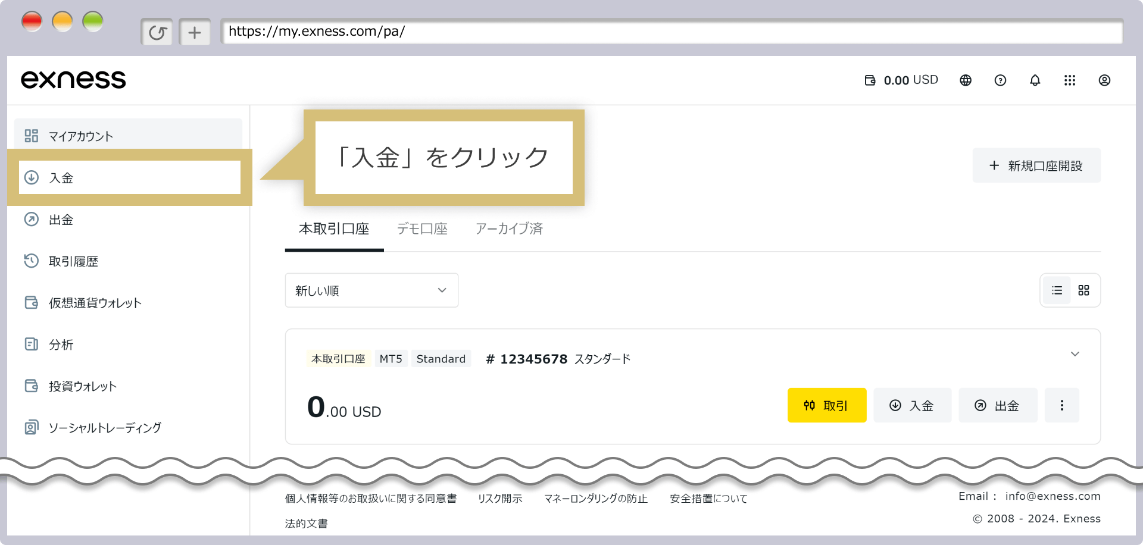This screenshot has height=545, width=1143.
Task: Open the language selector globe icon
Action: 965,80
